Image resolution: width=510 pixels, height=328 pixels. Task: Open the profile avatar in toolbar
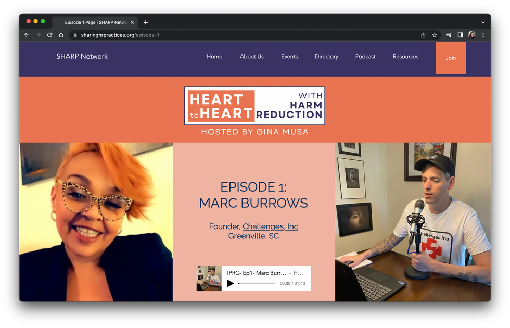[471, 35]
